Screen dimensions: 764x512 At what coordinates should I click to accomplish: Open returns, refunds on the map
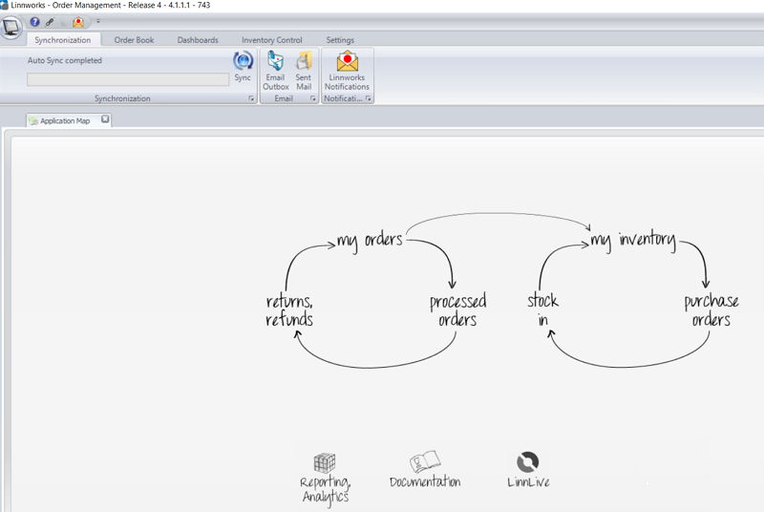click(x=289, y=309)
